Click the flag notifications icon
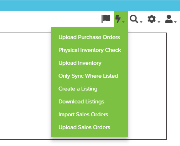 tap(106, 19)
